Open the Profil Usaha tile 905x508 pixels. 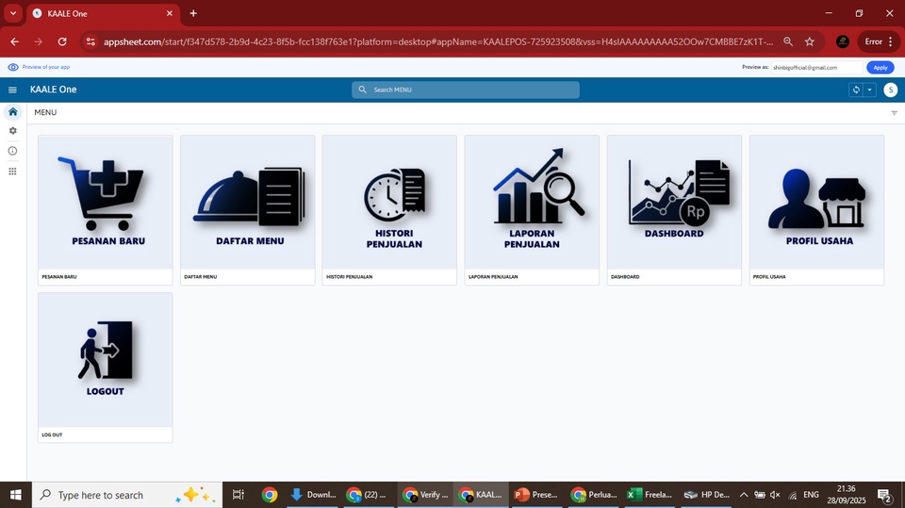[x=816, y=202]
